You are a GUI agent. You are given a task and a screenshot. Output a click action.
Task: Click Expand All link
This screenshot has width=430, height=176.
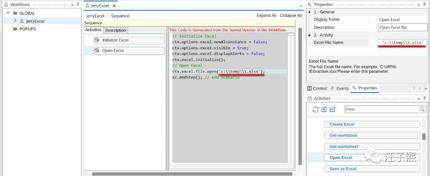[x=266, y=15]
